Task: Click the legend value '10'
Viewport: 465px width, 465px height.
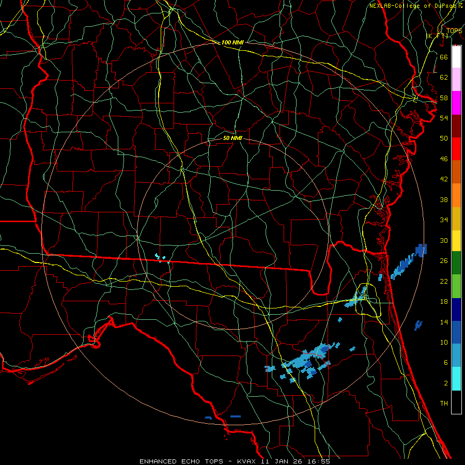Action: [444, 342]
